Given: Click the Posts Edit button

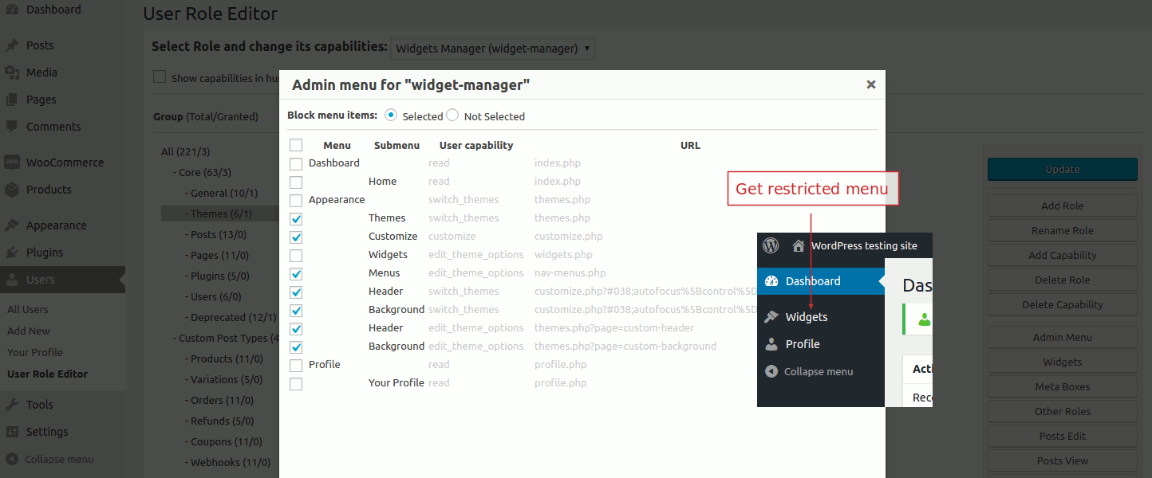Looking at the screenshot, I should pos(1063,436).
